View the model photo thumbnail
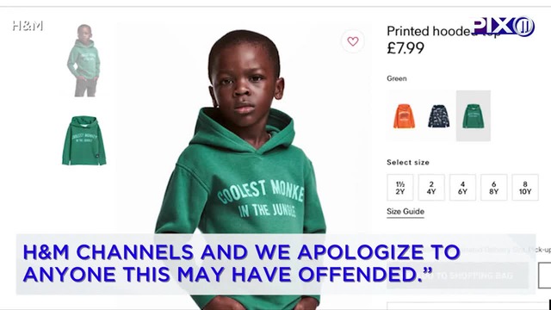The width and height of the screenshot is (551, 310). 84,60
